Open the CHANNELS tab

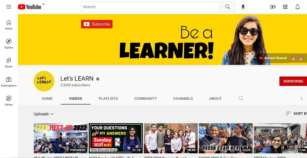tap(183, 99)
